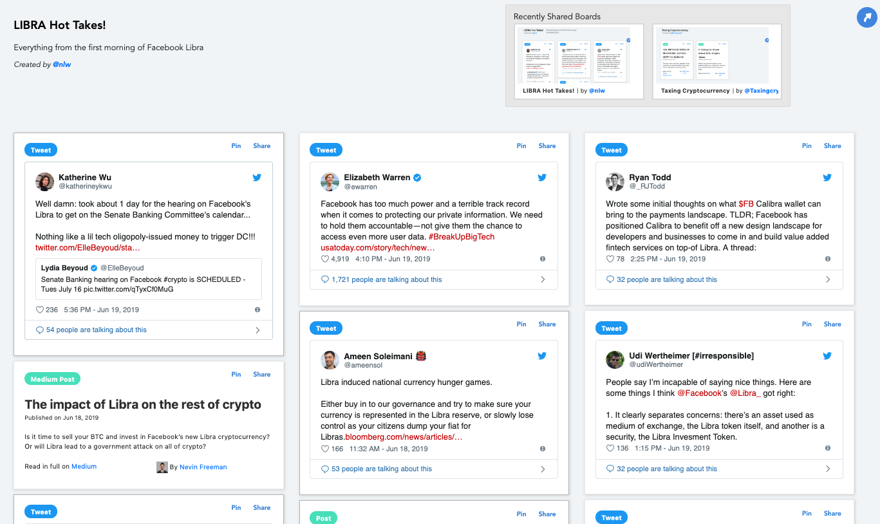The image size is (880, 524).
Task: Click the green Post tag label
Action: click(x=324, y=518)
